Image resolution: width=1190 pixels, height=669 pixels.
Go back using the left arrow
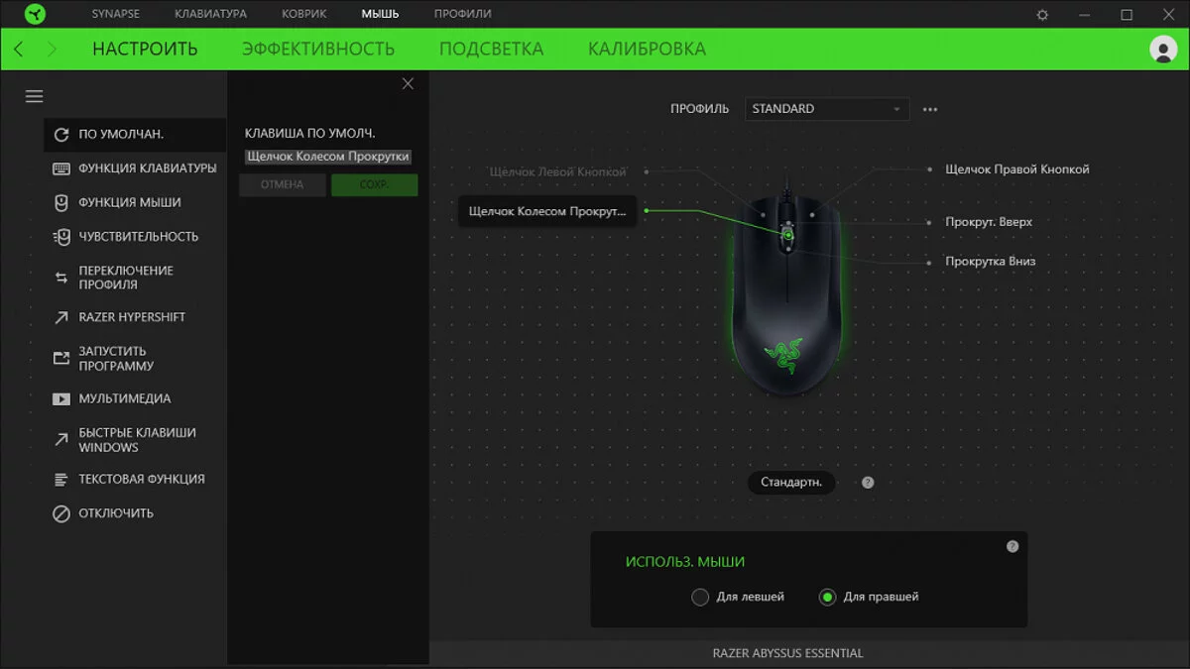click(19, 50)
